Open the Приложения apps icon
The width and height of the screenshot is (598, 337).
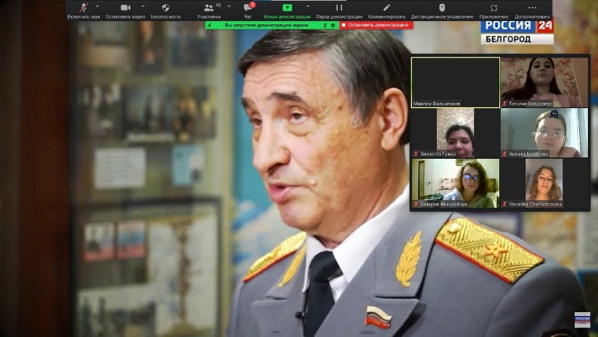tap(494, 8)
